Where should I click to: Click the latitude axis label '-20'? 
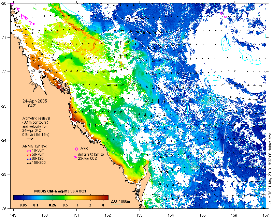[4, 3]
